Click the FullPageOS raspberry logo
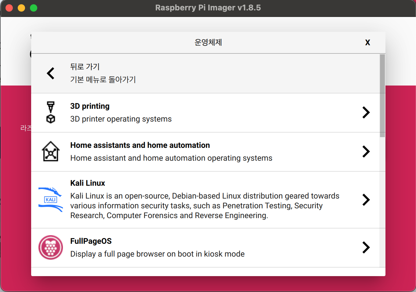Image resolution: width=416 pixels, height=292 pixels. tap(51, 247)
